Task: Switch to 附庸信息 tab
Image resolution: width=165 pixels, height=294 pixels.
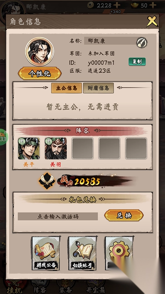Action: point(98,88)
